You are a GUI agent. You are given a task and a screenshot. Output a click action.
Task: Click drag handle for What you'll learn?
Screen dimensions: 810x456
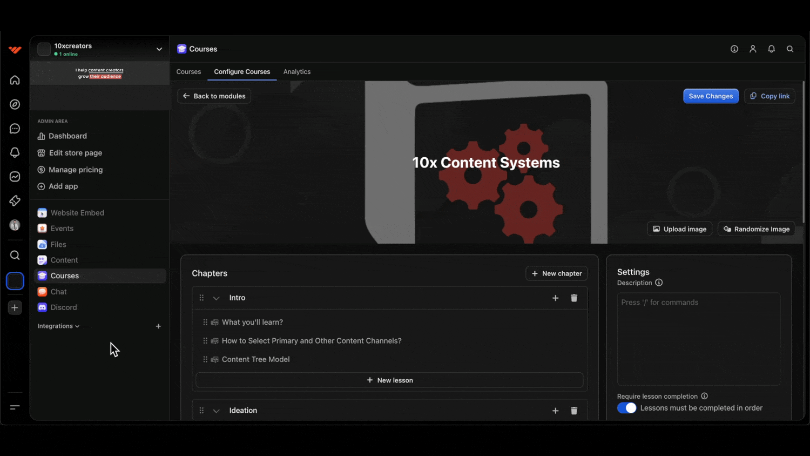(x=205, y=323)
